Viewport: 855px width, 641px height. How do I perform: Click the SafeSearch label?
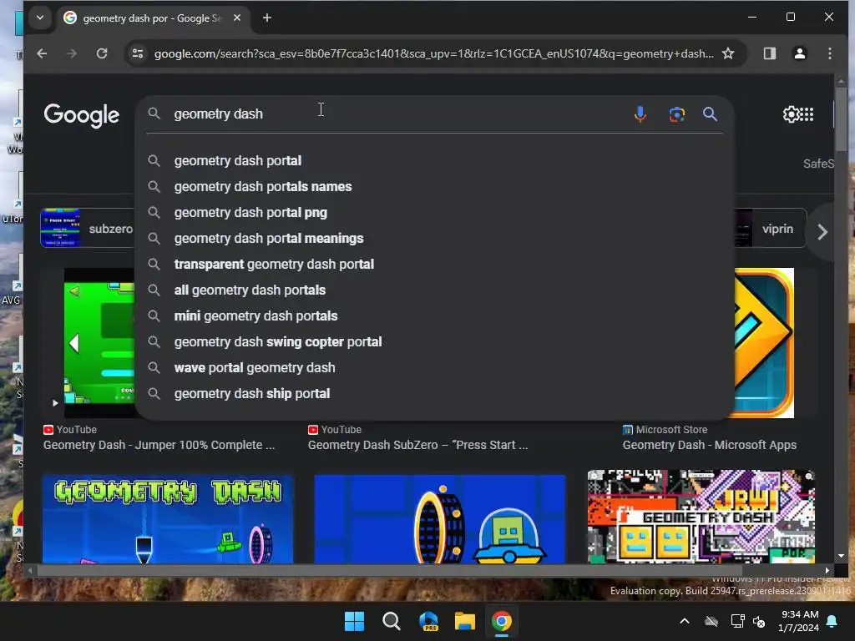point(818,164)
